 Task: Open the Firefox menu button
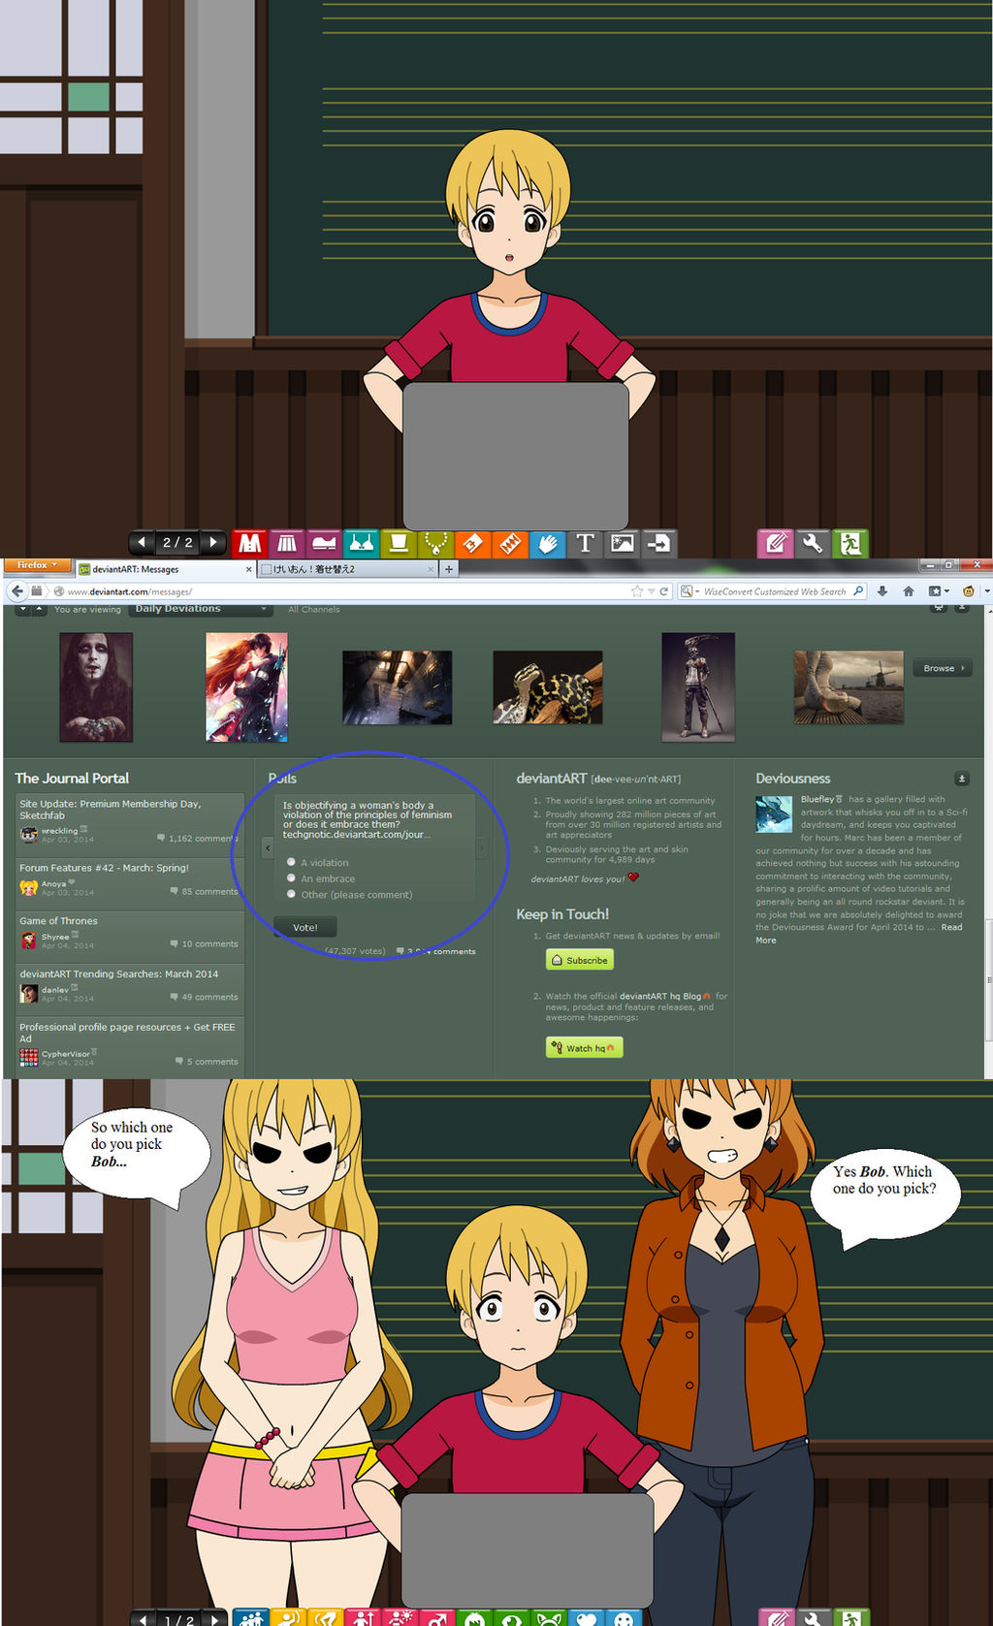38,564
